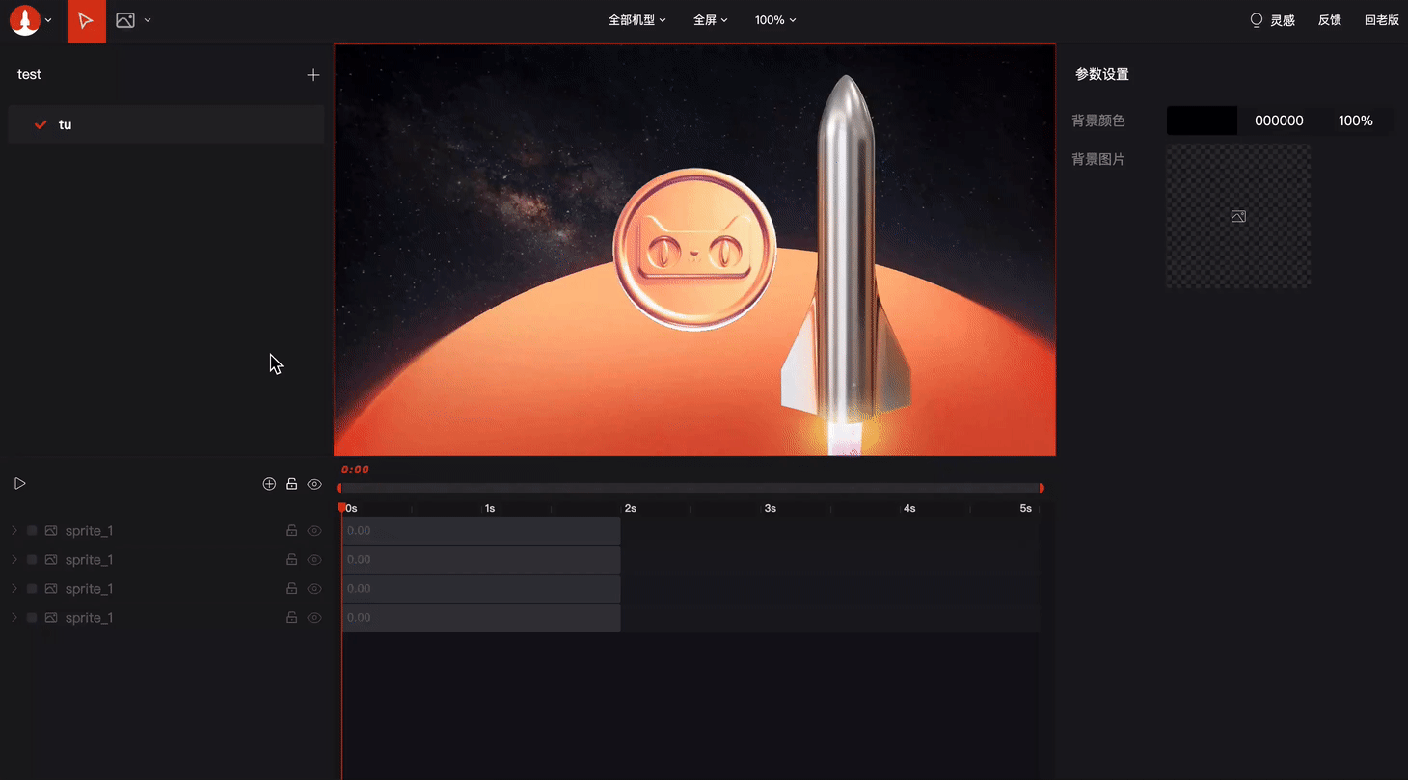Click the lightbulb icon beside 灵感
Viewport: 1408px width, 780px height.
pyautogui.click(x=1257, y=20)
